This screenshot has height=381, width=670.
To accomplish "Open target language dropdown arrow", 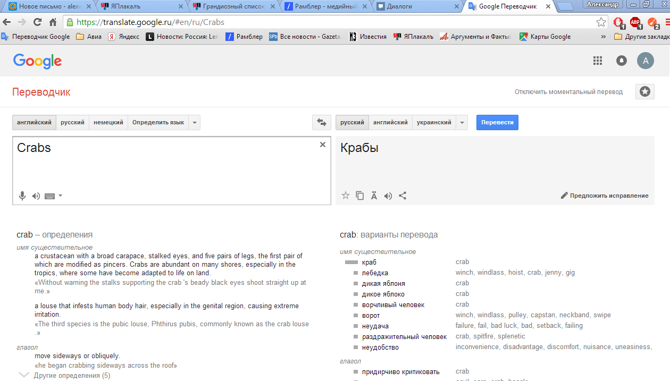I will (x=462, y=122).
